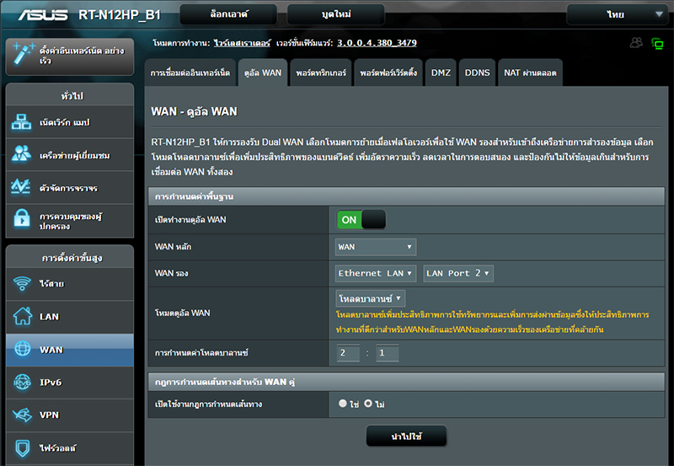This screenshot has height=466, width=674.
Task: Switch to the DDNS tab
Action: point(477,72)
